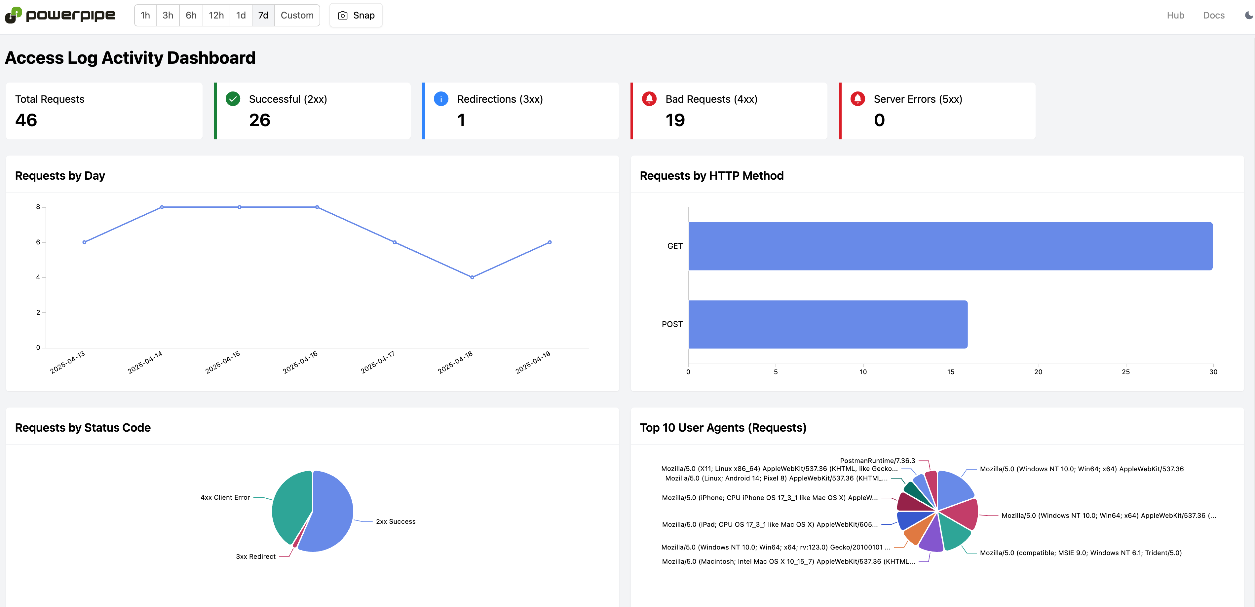Image resolution: width=1255 pixels, height=607 pixels.
Task: Click the Total Requests card
Action: point(104,111)
